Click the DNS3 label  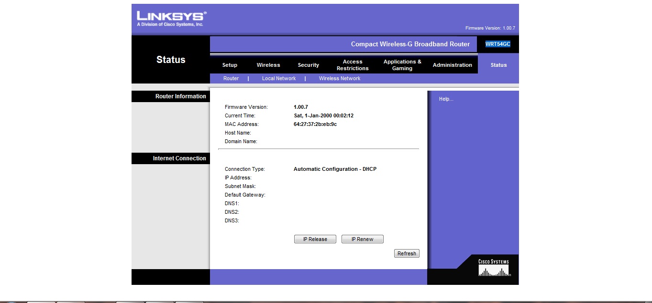232,220
